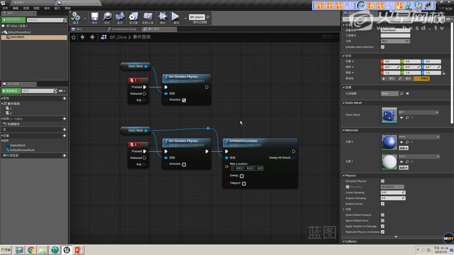Enable the Sweep checkbox on SetRelativeLocation node
This screenshot has width=454, height=255.
(242, 176)
